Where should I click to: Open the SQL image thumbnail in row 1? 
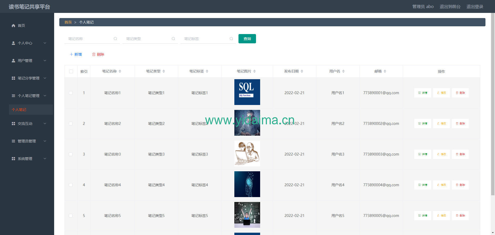tap(247, 92)
